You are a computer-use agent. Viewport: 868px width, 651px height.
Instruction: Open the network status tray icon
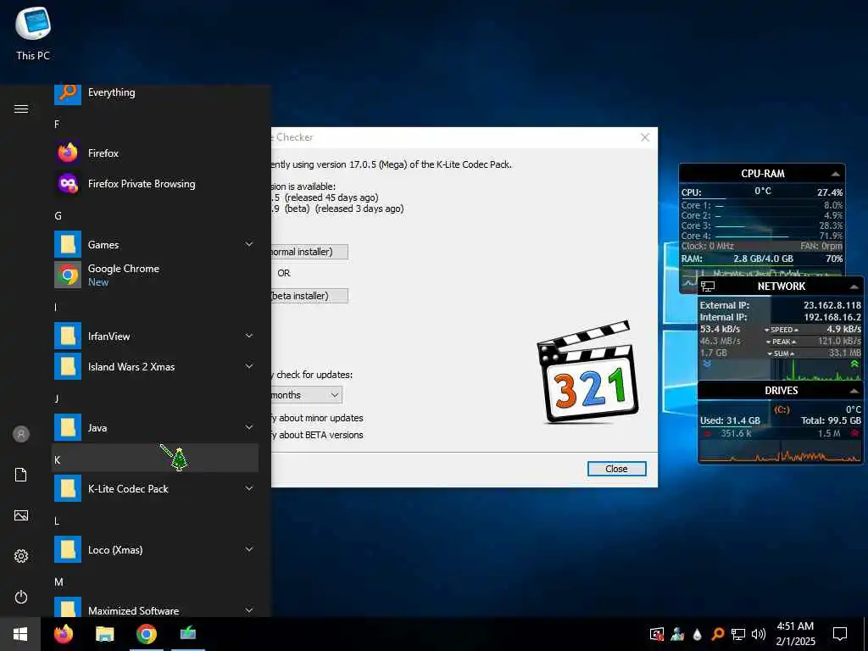[738, 634]
